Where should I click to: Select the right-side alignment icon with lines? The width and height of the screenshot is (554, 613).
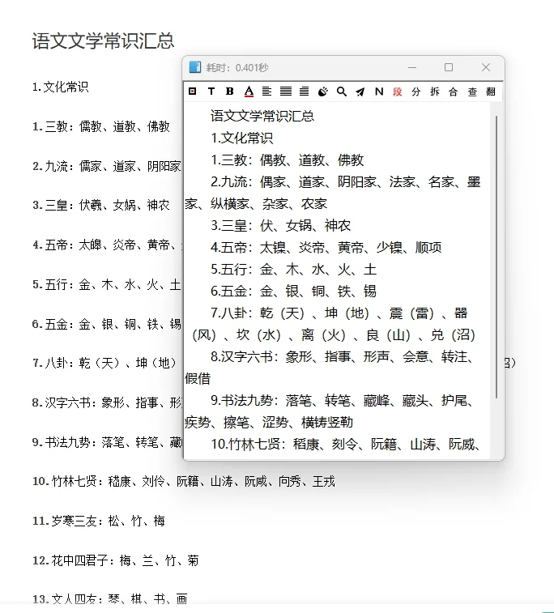[x=305, y=92]
